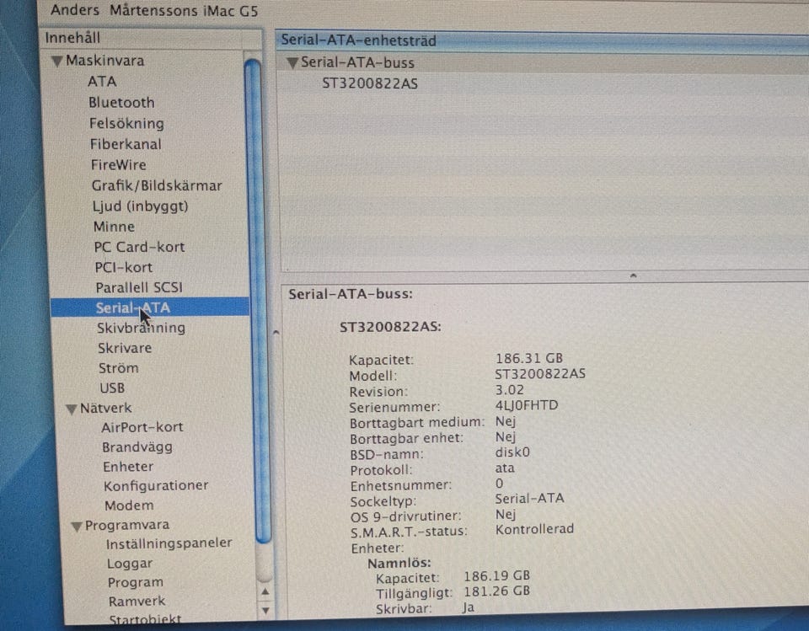Click the sidebar scroll up arrow
The height and width of the screenshot is (631, 809).
265,591
